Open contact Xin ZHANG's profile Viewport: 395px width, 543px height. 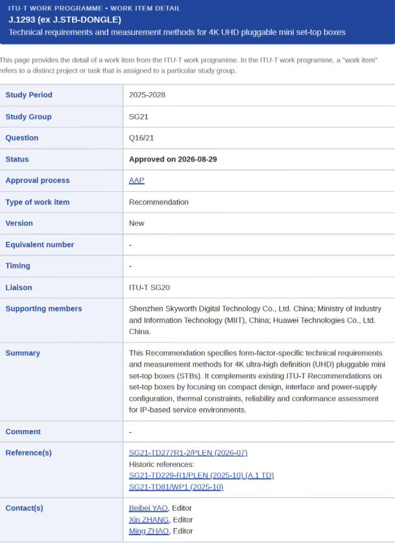tap(149, 520)
